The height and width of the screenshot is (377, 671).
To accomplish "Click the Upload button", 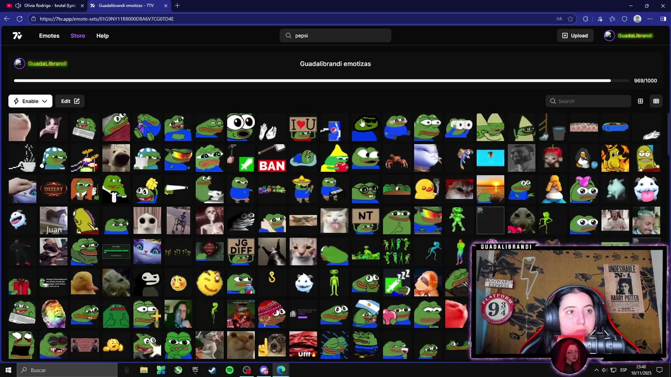I will (575, 36).
